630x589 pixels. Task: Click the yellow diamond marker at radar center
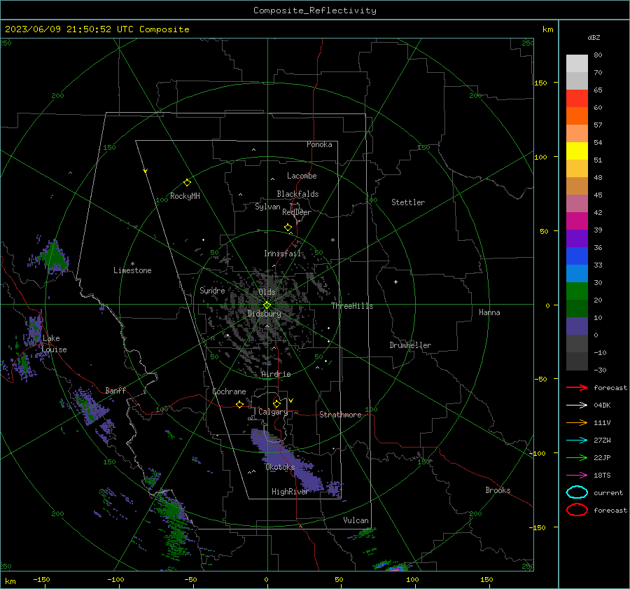tap(267, 305)
